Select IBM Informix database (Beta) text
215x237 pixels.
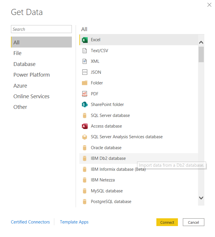tap(118, 169)
